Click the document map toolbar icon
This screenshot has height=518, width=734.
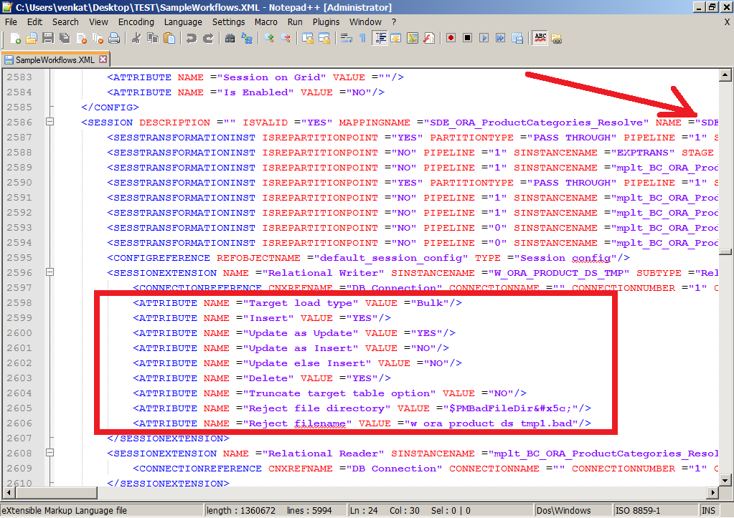(413, 39)
